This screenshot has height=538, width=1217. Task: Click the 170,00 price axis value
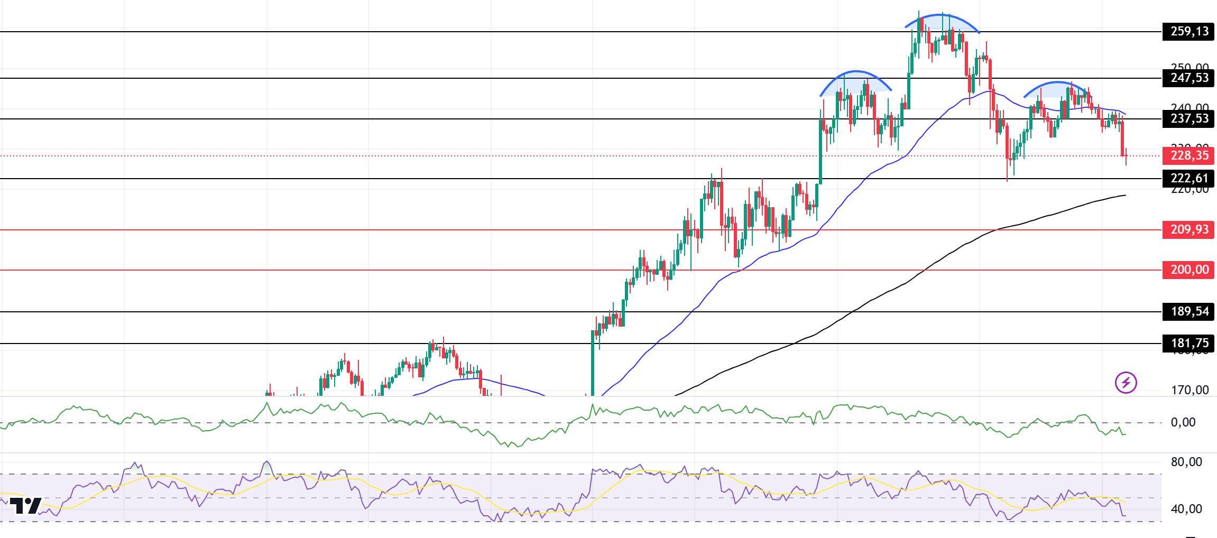(1190, 390)
